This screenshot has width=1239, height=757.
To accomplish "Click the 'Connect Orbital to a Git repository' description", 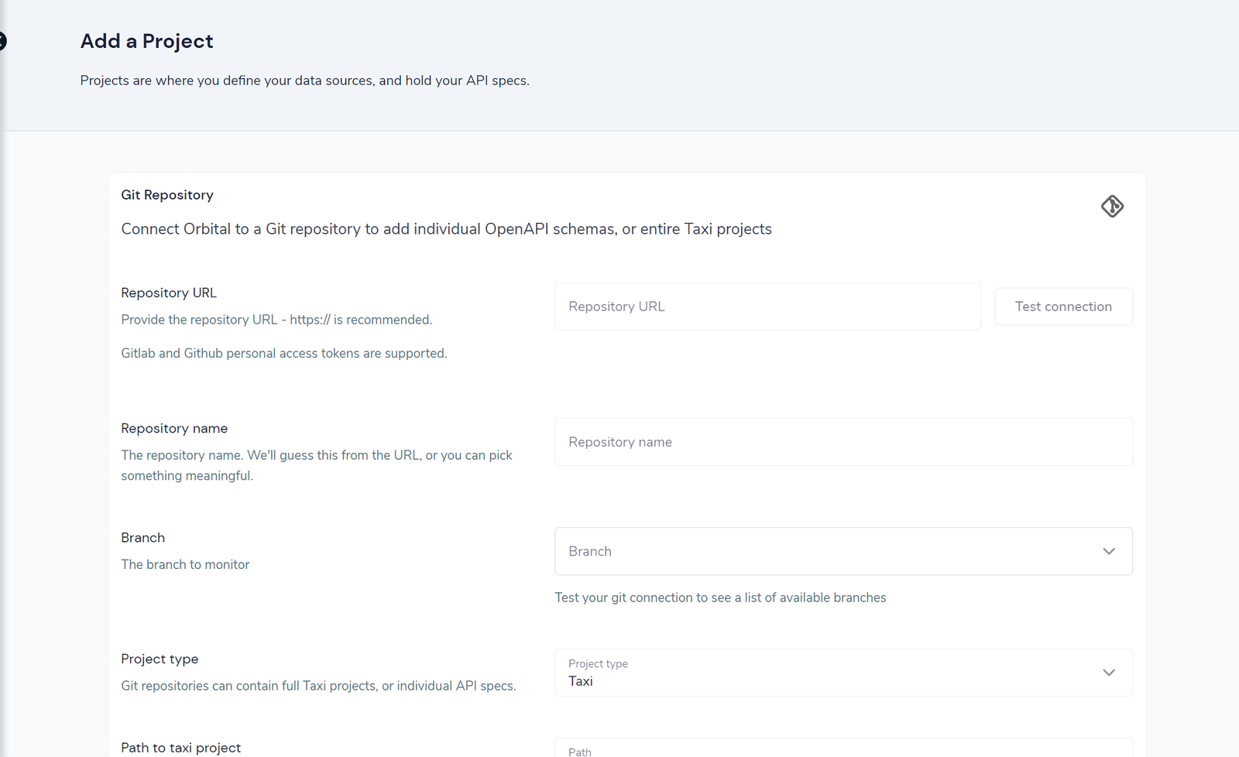I will pos(446,229).
